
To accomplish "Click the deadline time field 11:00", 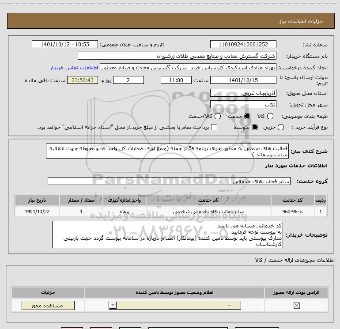I will [x=176, y=80].
